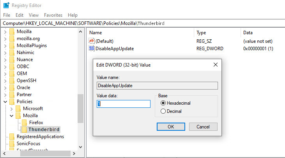
Task: Click the tree pane scroll down arrow
Action: point(81,147)
